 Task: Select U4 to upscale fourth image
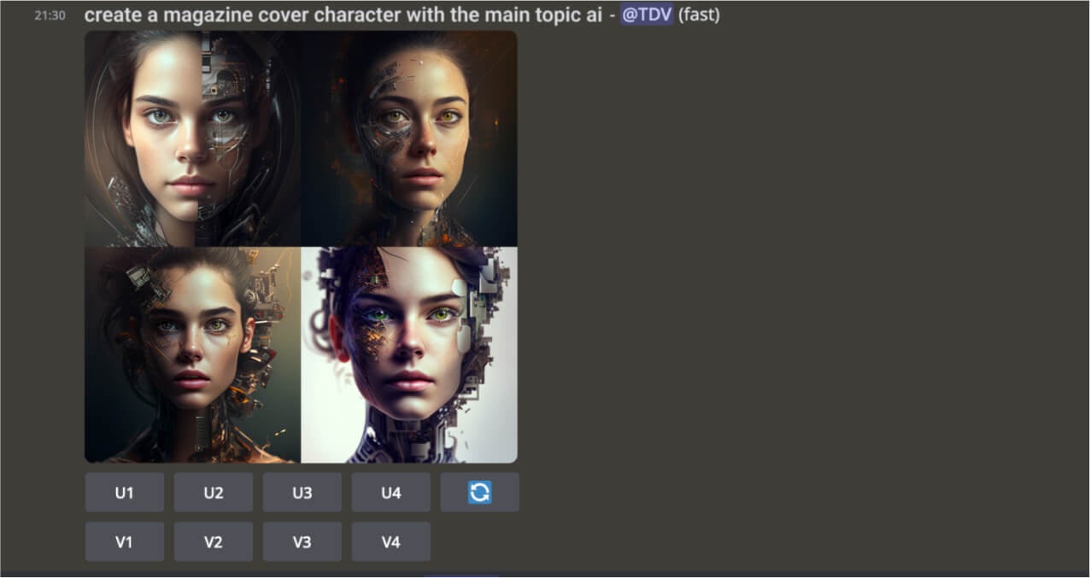pyautogui.click(x=391, y=493)
